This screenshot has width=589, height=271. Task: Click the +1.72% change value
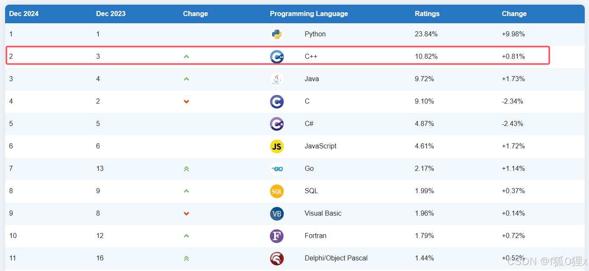(x=514, y=146)
